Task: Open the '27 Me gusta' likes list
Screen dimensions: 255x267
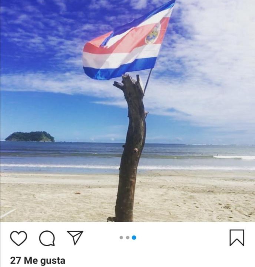Action: [38, 261]
